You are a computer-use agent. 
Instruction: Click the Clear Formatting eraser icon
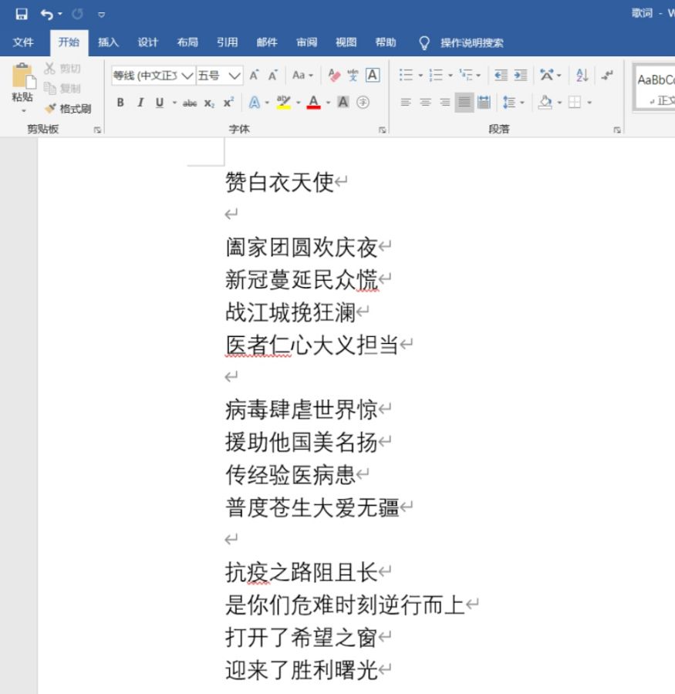(333, 76)
